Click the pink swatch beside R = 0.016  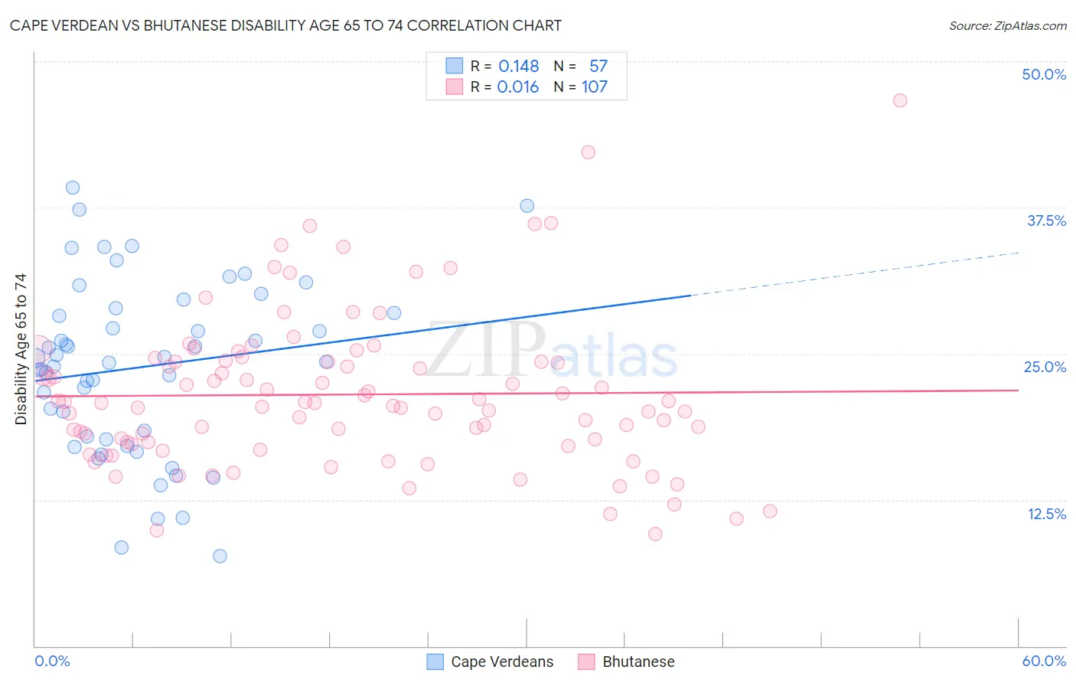click(x=455, y=87)
